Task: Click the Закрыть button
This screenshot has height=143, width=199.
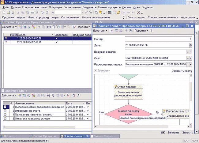Action: (x=188, y=133)
